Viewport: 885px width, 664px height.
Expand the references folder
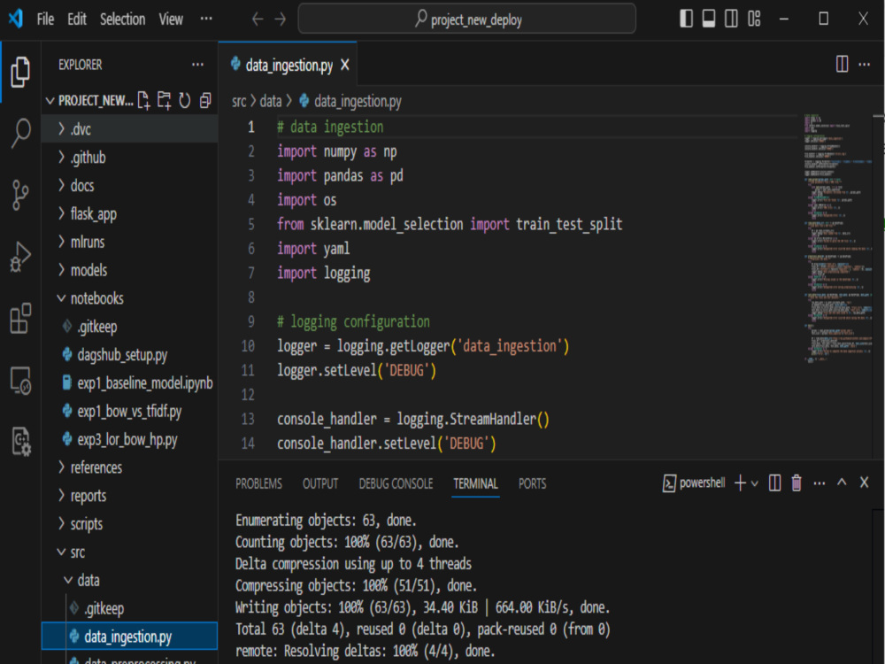point(130,468)
